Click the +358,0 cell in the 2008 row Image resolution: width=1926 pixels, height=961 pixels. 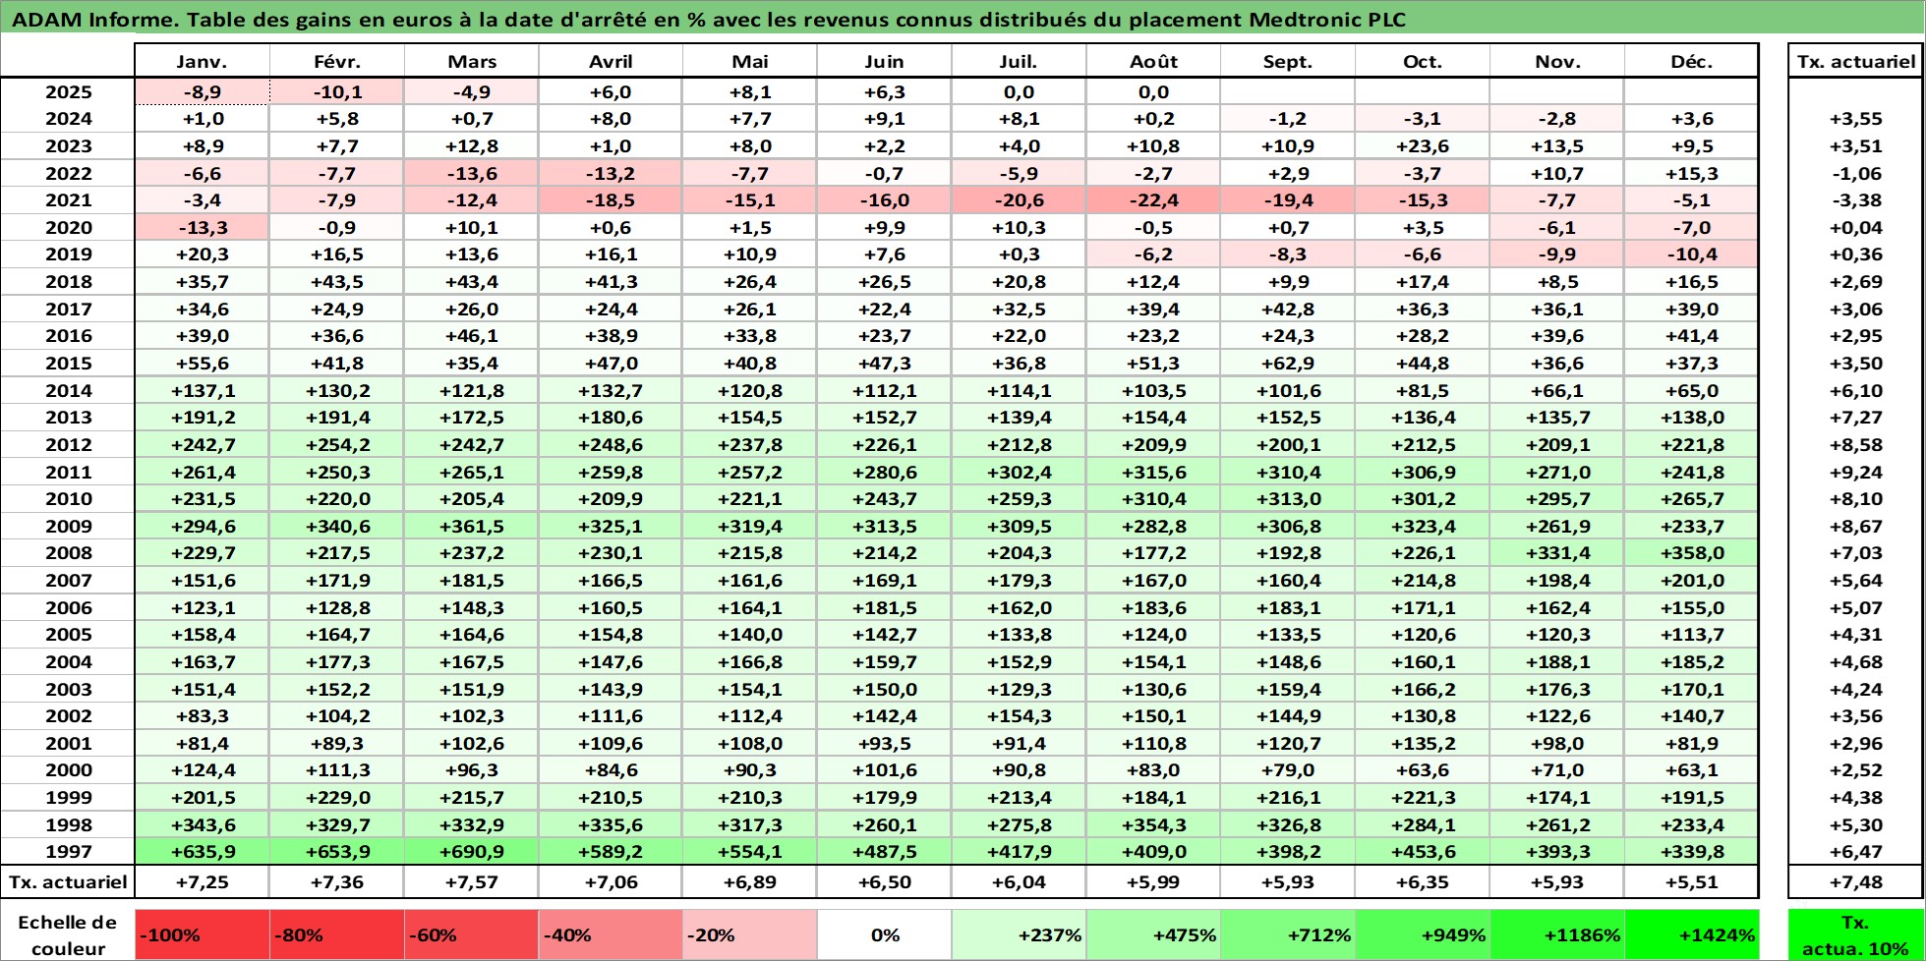click(x=1691, y=553)
